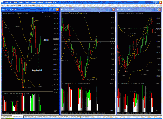Click the VOLUME TYPE label in M1 chart
Screen dimensions: 163x119
click(x=131, y=84)
